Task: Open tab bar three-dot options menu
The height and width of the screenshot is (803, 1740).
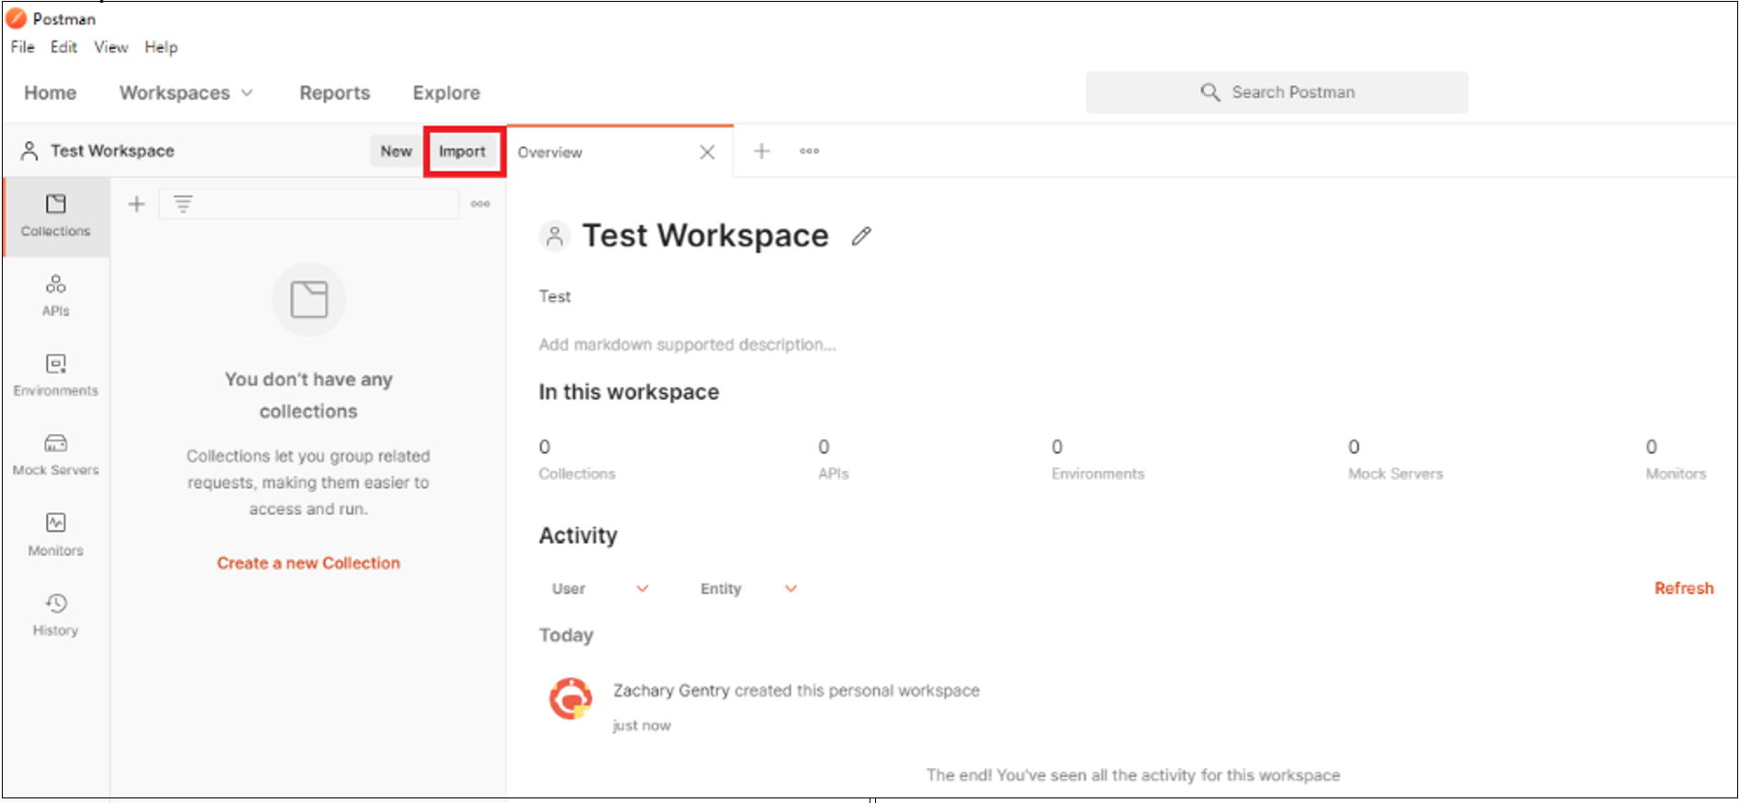Action: 810,150
